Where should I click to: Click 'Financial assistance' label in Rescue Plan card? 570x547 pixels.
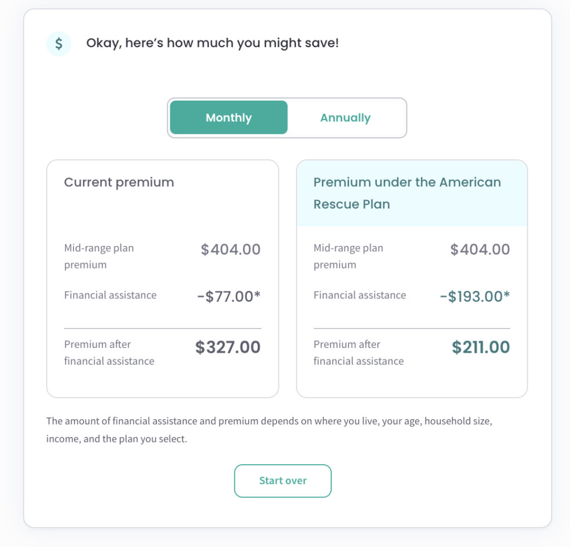360,295
